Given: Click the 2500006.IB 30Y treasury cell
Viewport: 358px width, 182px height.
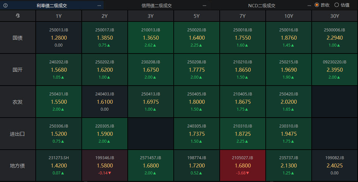Looking at the screenshot, I should 335,38.
